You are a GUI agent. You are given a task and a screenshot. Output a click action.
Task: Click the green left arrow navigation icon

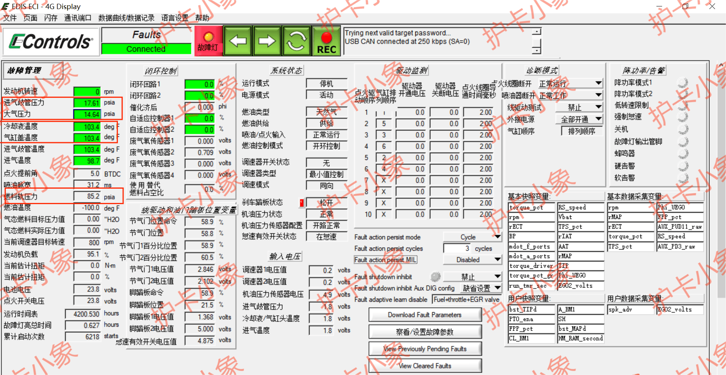(x=237, y=40)
